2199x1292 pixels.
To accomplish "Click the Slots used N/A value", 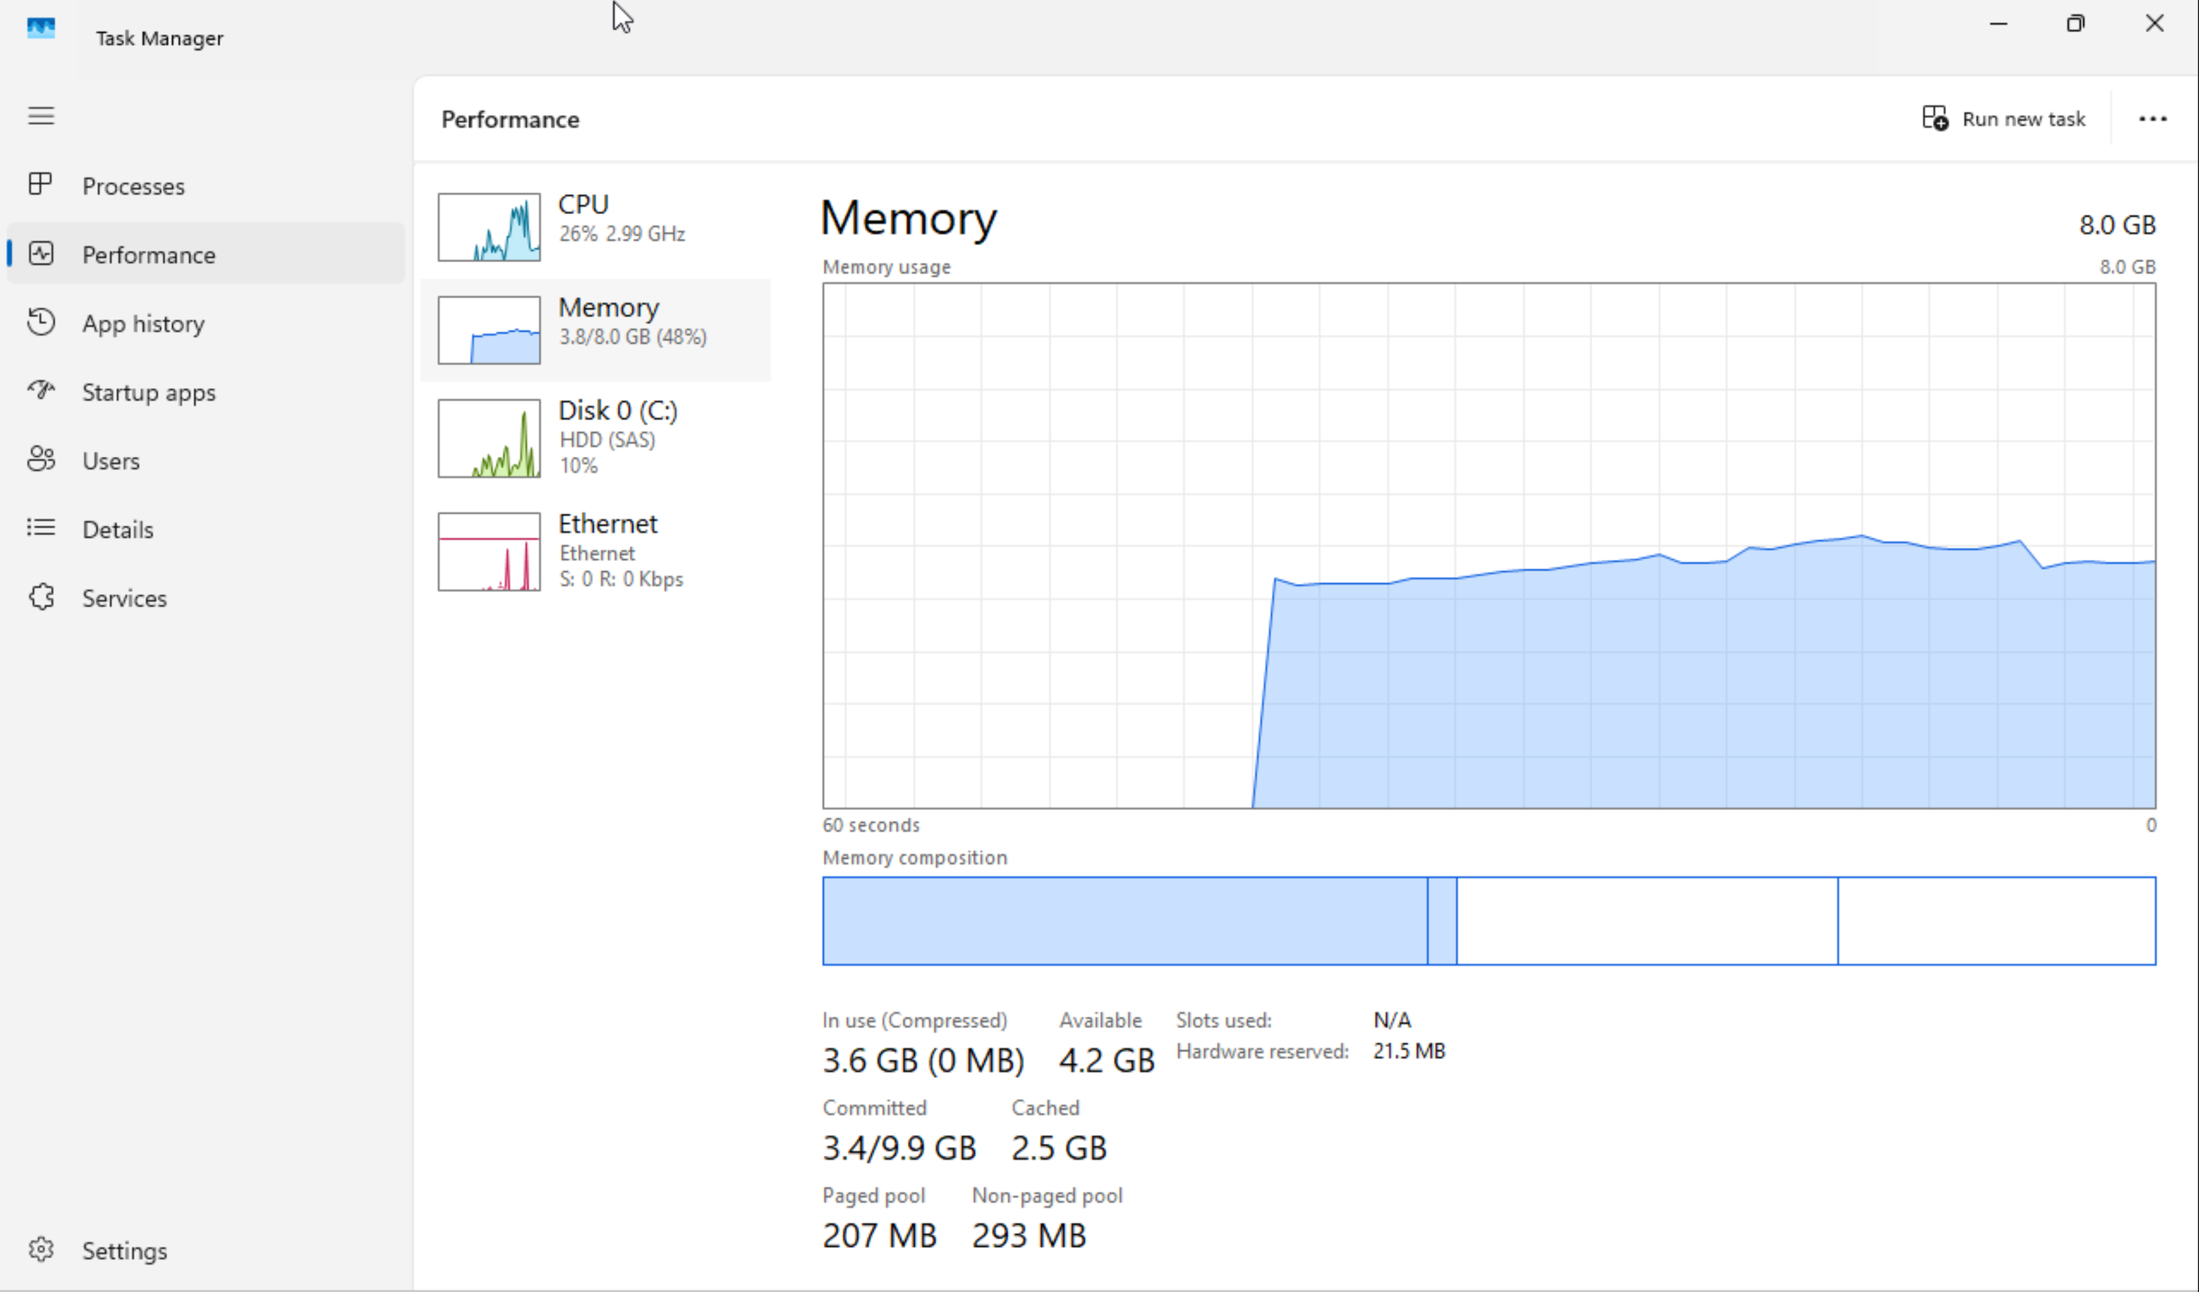I will point(1392,1020).
